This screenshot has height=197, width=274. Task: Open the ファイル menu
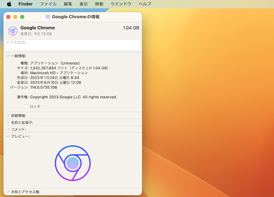click(48, 4)
